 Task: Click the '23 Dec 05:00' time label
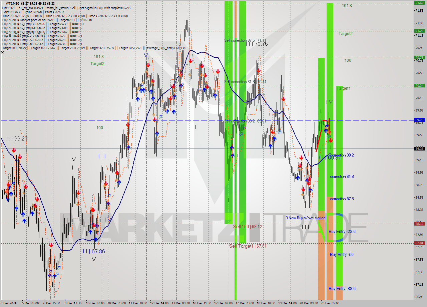tap(330, 303)
